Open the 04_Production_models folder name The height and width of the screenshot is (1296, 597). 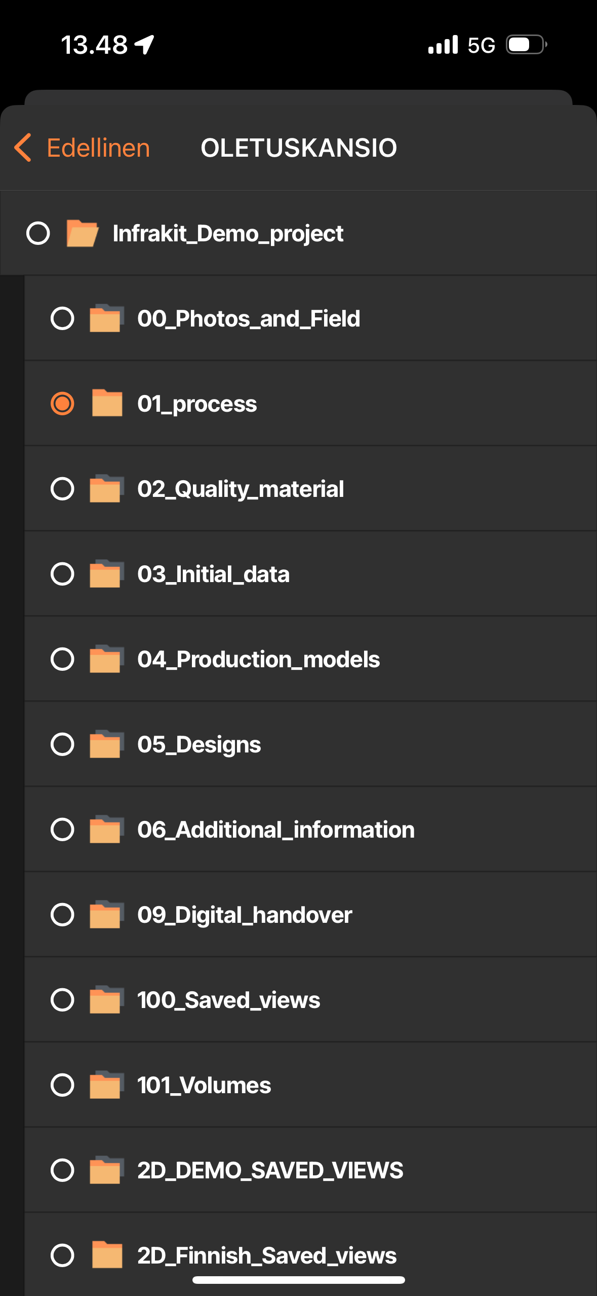(x=258, y=659)
